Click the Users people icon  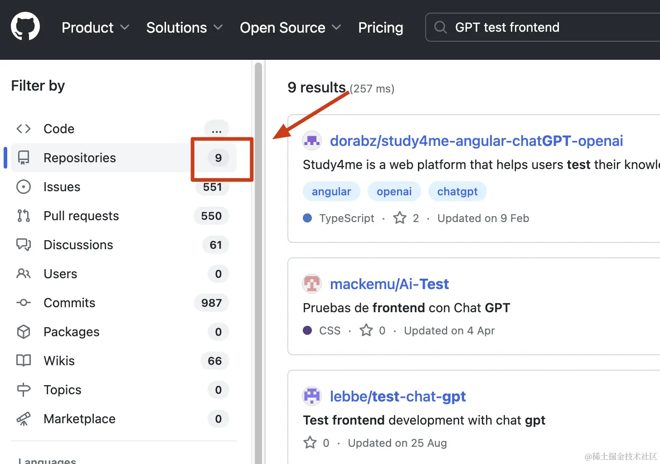24,274
